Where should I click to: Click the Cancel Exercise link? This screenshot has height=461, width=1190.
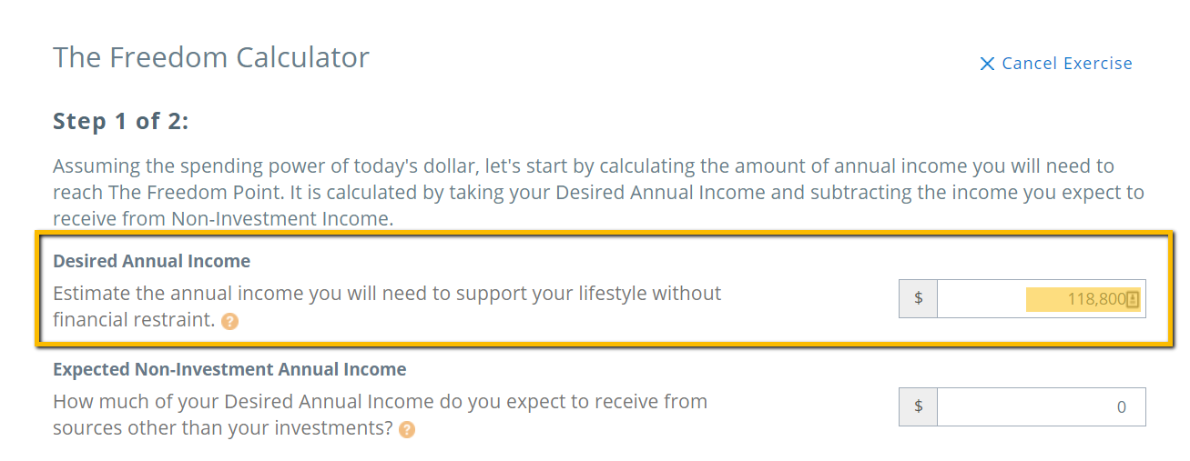point(1056,64)
